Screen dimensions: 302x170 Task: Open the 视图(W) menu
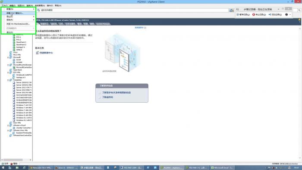(x=21, y=6)
